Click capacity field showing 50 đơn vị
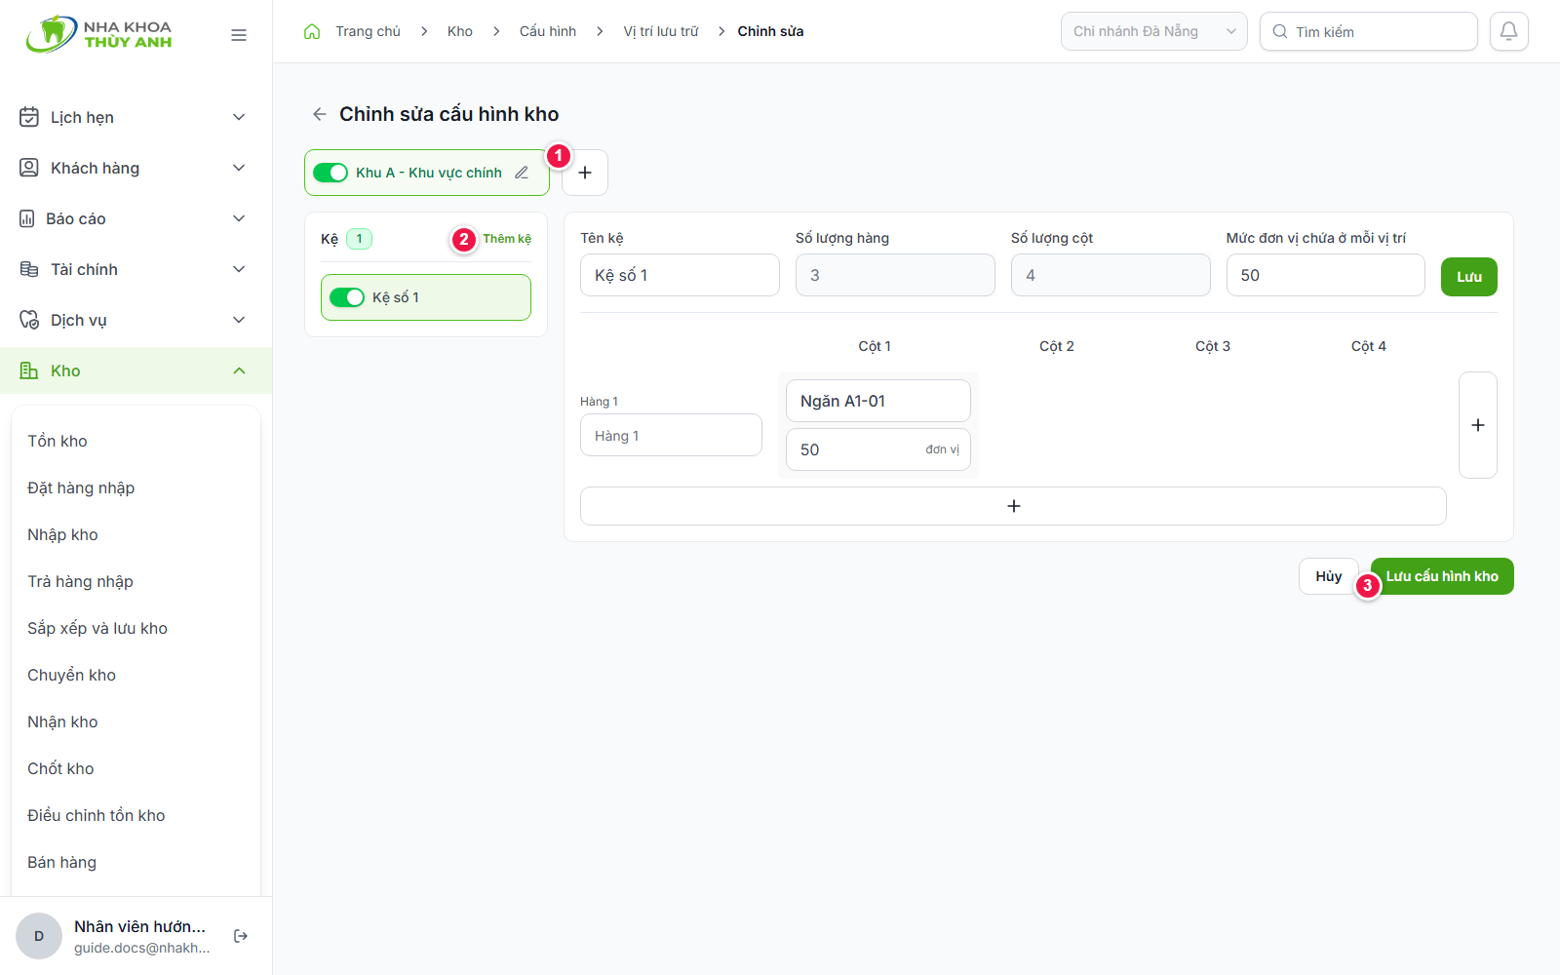 click(878, 449)
